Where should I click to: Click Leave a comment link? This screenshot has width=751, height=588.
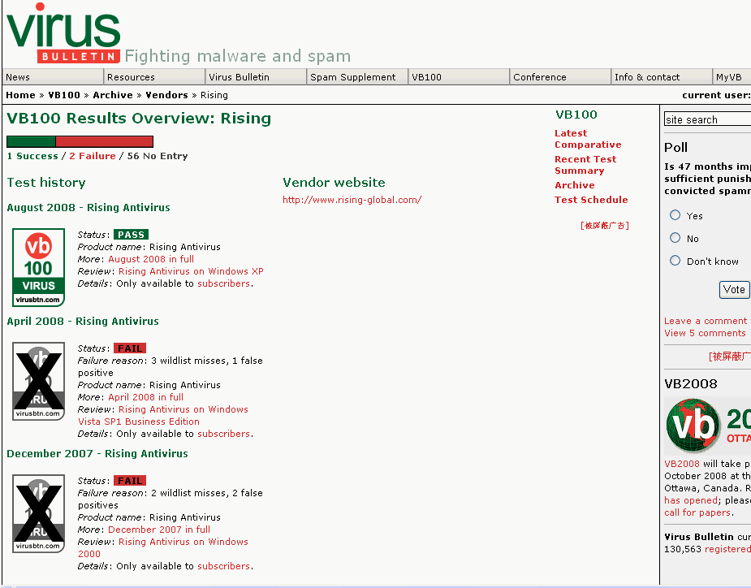click(706, 321)
